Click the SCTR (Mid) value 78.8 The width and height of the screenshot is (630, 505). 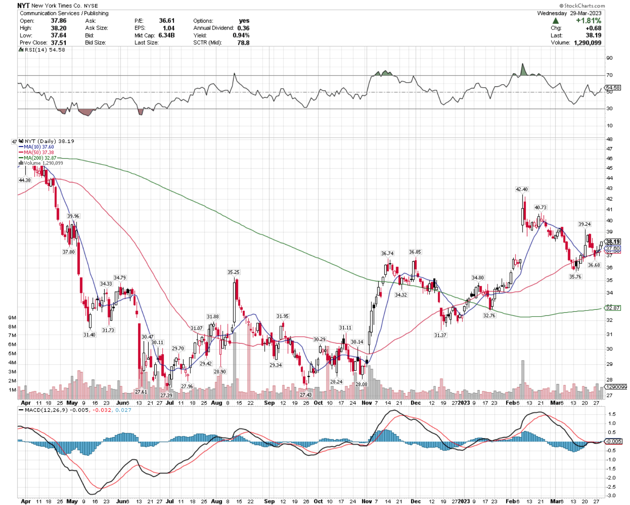tap(243, 42)
